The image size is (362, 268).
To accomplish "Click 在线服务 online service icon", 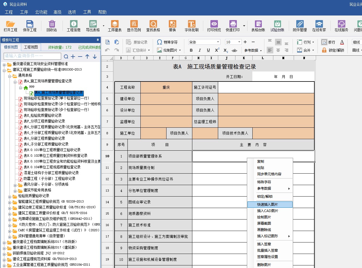I will tap(341, 26).
